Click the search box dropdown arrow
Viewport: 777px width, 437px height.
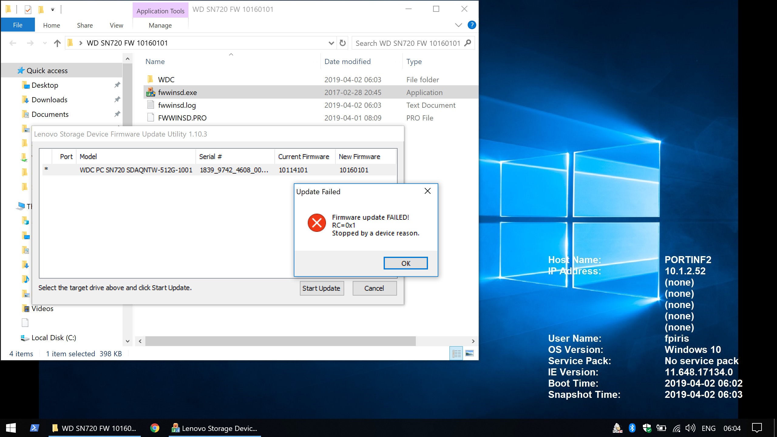click(x=331, y=43)
